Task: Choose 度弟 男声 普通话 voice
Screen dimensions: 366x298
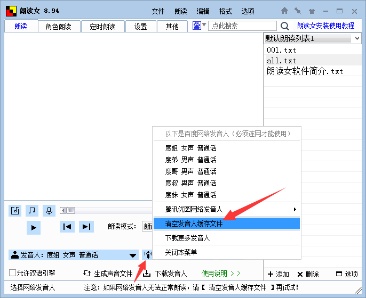Action: click(x=227, y=160)
